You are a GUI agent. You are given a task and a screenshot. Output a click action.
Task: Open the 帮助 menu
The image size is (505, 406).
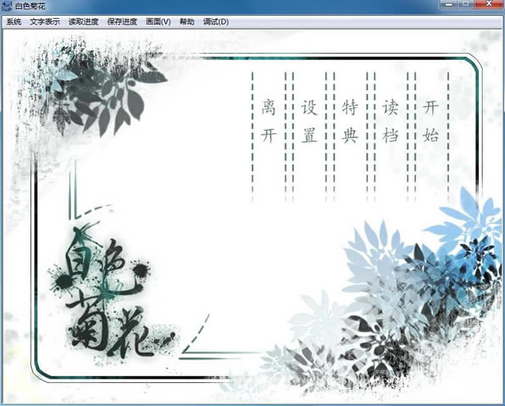click(x=187, y=22)
